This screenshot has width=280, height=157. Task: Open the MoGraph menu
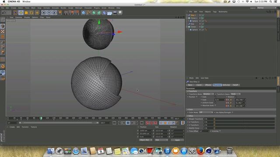[x=79, y=8]
